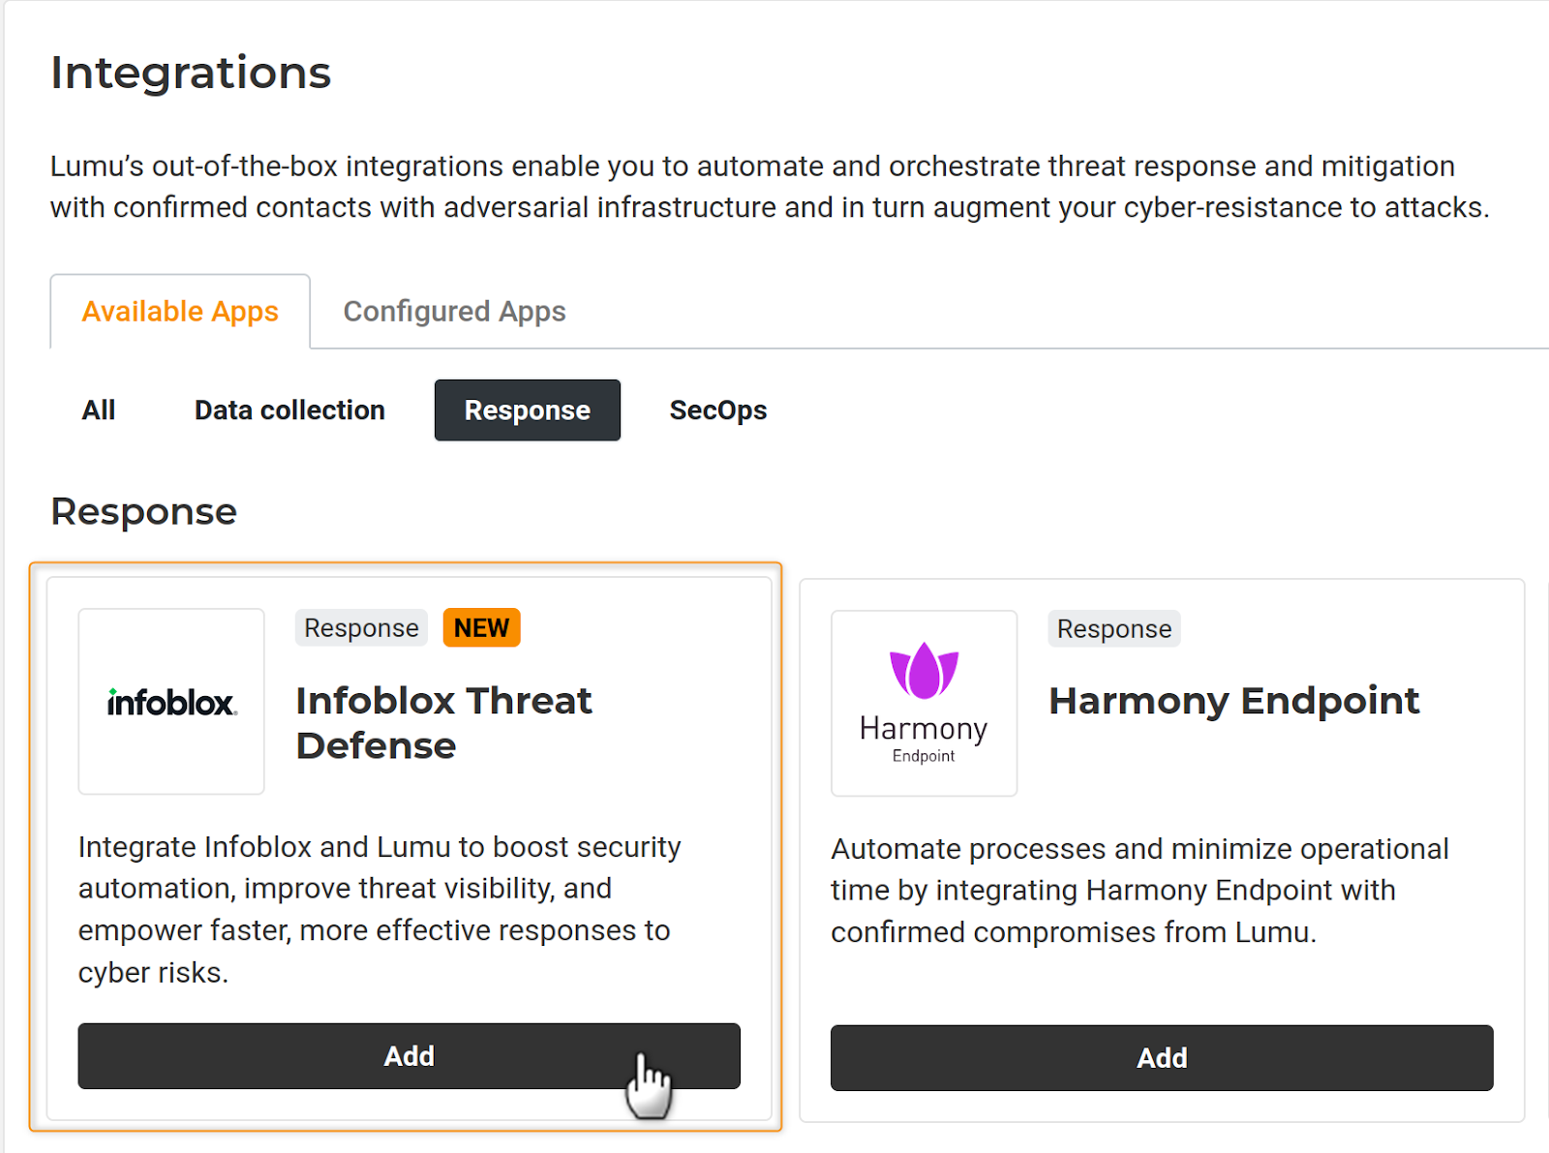Switch to the Available Apps tab
The image size is (1549, 1153).
(x=180, y=312)
